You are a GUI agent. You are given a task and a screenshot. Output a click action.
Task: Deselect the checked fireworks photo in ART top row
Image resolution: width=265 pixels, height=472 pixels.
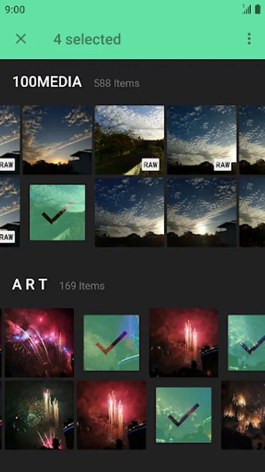tap(112, 342)
